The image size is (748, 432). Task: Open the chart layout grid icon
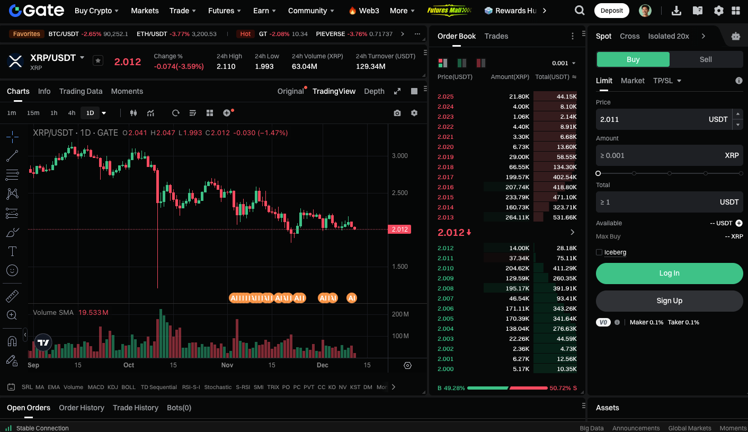(210, 113)
